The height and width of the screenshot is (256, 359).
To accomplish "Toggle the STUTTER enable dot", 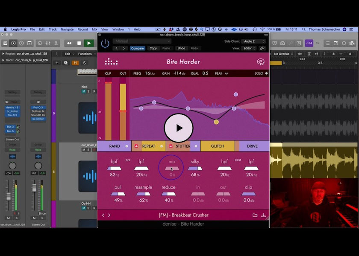I will click(x=196, y=146).
